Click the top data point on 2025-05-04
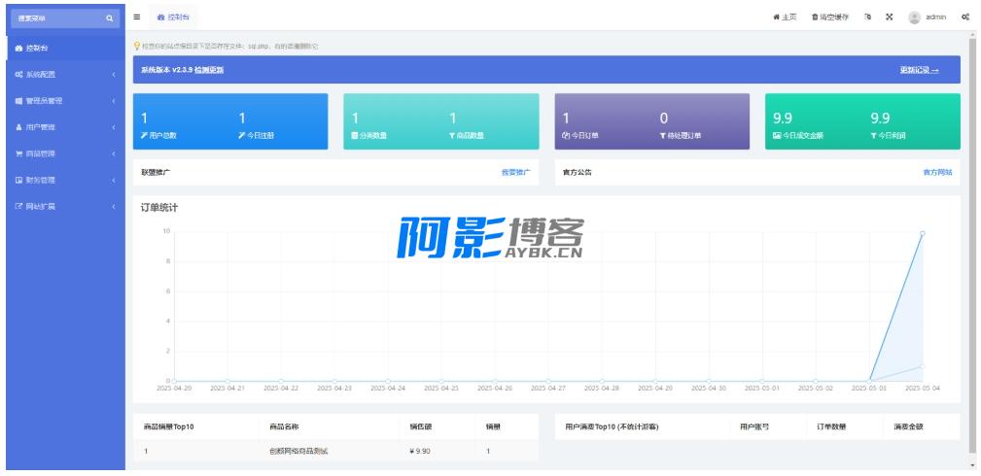 (922, 233)
